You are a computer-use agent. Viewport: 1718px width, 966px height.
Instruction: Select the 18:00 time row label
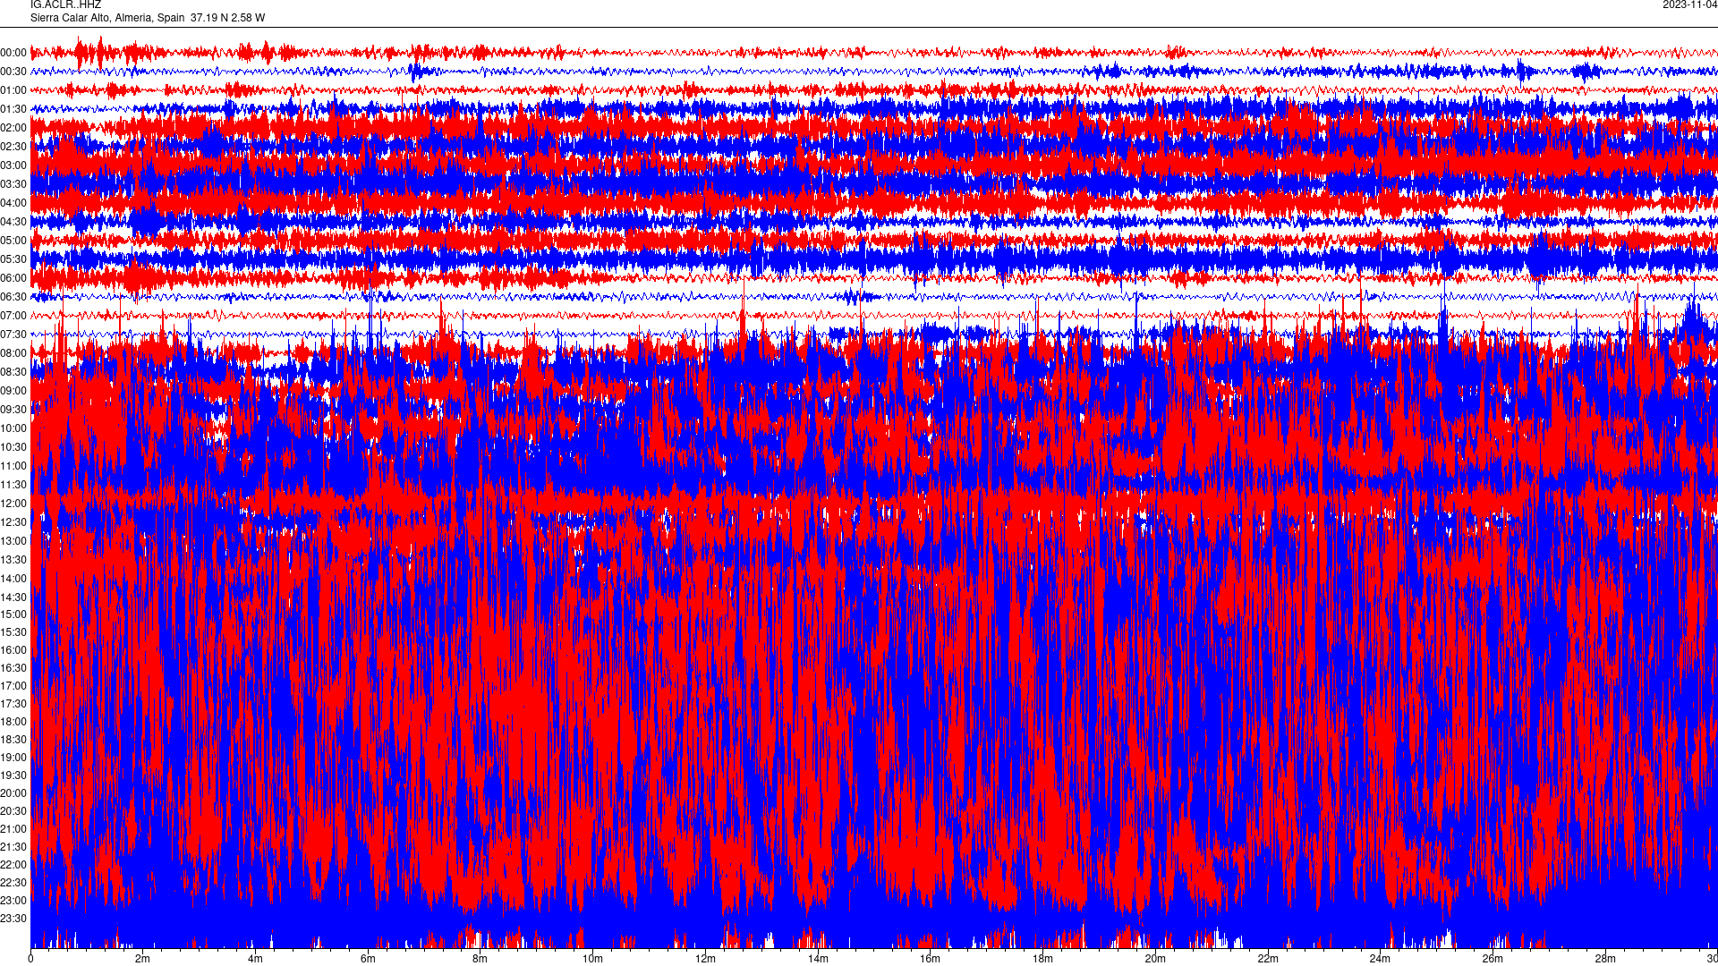[x=13, y=722]
